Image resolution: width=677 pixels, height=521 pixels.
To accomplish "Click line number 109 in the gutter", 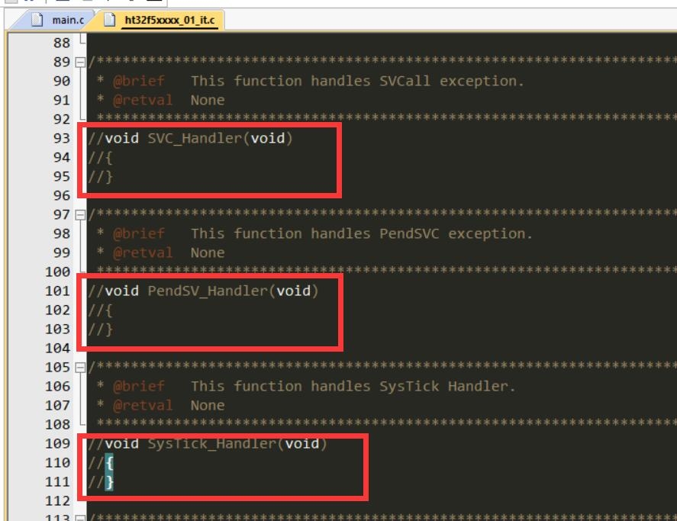I will 57,443.
